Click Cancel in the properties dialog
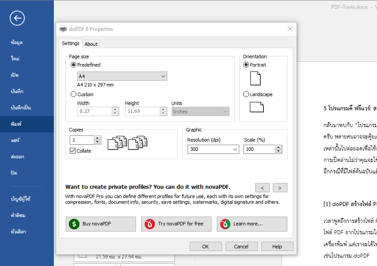The width and height of the screenshot is (377, 266). point(241,247)
